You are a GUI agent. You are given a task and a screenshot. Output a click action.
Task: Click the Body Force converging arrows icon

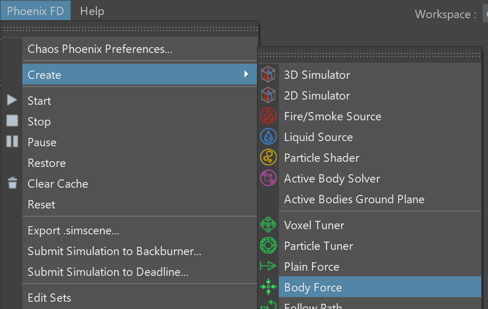pos(268,287)
